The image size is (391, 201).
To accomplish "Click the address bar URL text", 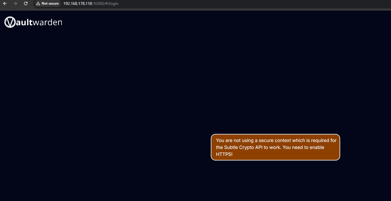I will [x=91, y=3].
